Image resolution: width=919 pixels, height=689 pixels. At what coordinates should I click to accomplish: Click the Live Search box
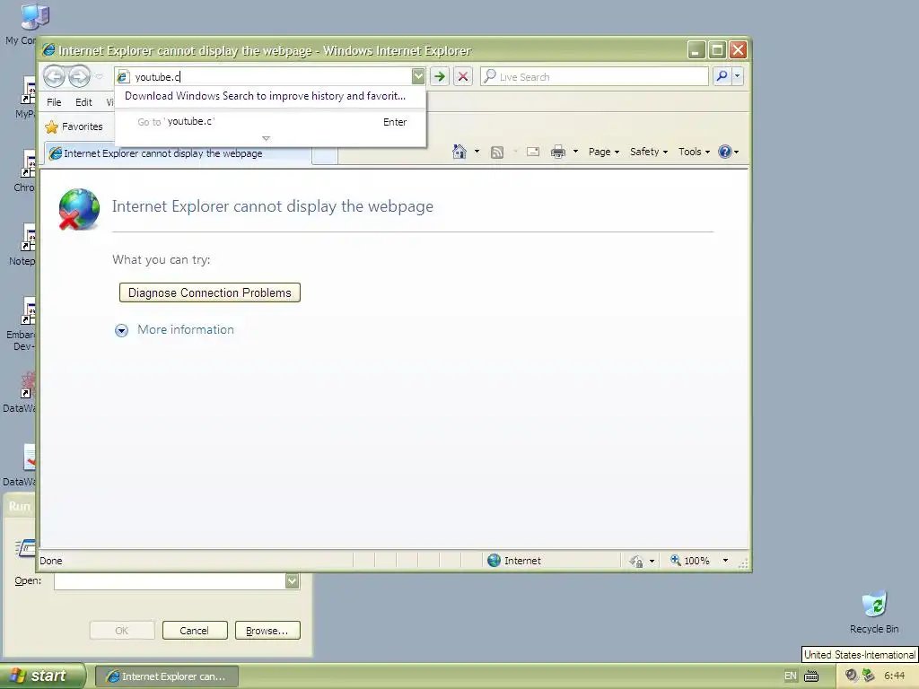point(594,77)
